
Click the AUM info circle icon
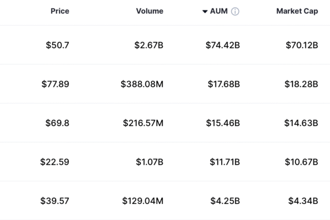pyautogui.click(x=235, y=12)
